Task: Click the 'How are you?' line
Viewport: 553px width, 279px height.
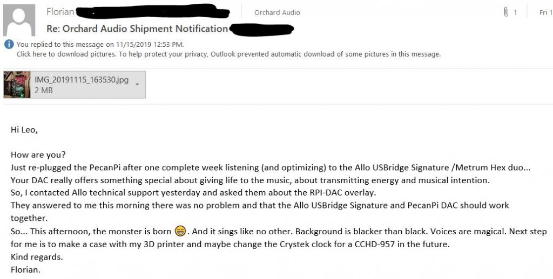Action: 38,155
